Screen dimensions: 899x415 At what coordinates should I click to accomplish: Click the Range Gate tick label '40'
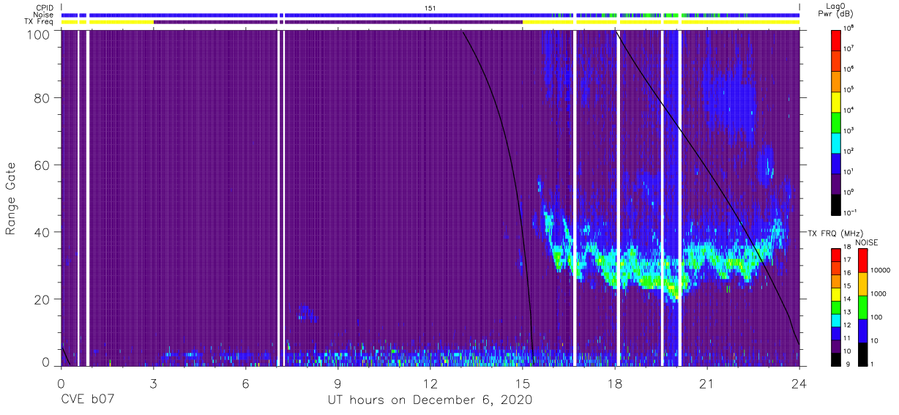[41, 232]
